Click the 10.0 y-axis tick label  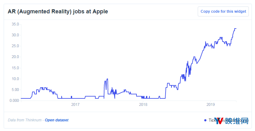(15, 79)
